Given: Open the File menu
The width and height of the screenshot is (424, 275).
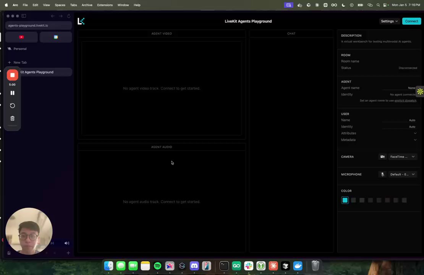Looking at the screenshot, I should 25,5.
